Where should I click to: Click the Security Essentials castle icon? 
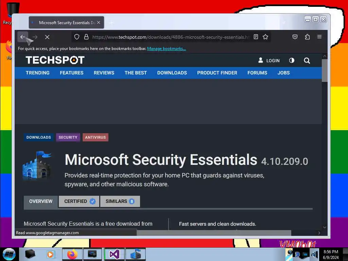tap(37, 166)
